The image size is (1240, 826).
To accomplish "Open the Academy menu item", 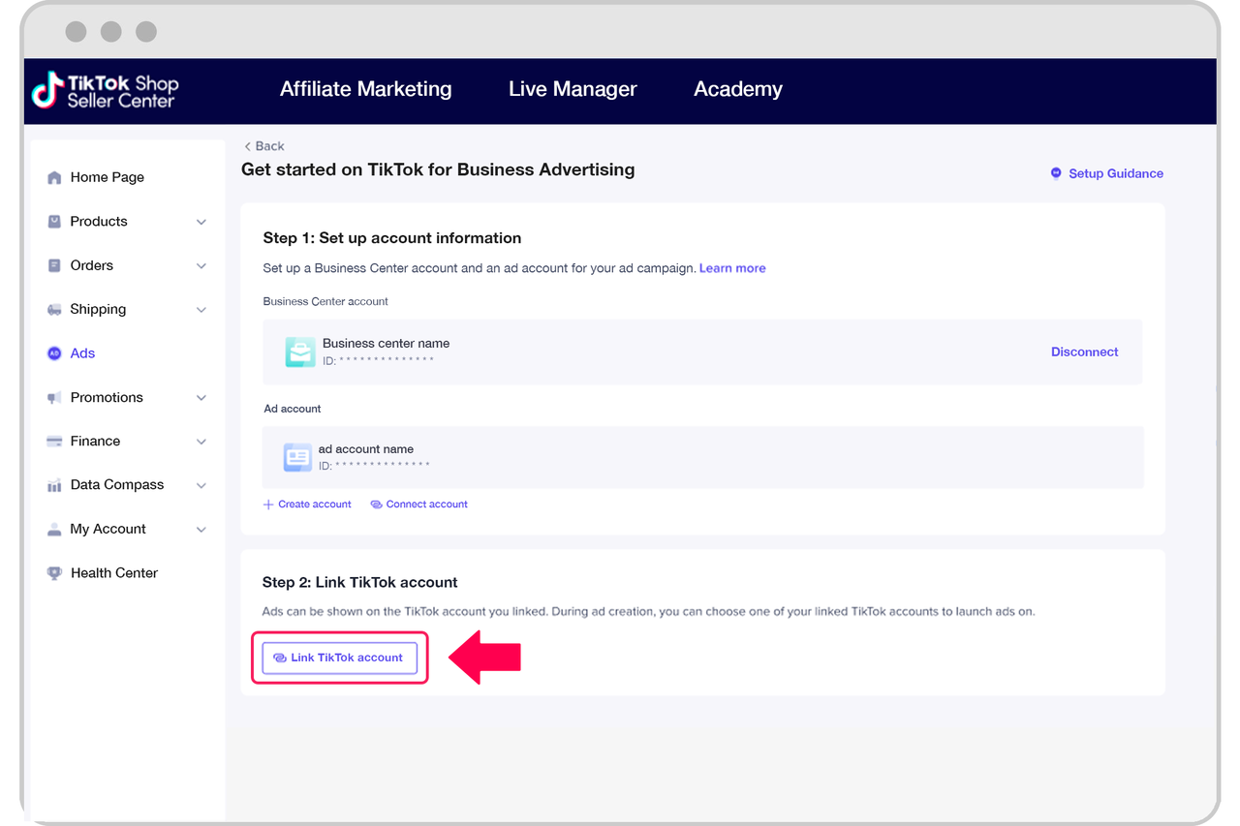I will click(x=737, y=89).
